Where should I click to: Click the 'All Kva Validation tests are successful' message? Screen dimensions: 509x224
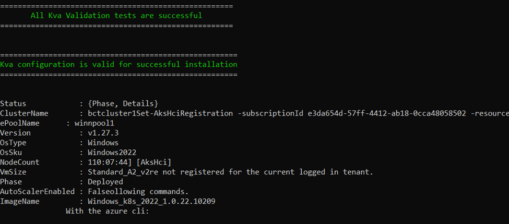[116, 16]
